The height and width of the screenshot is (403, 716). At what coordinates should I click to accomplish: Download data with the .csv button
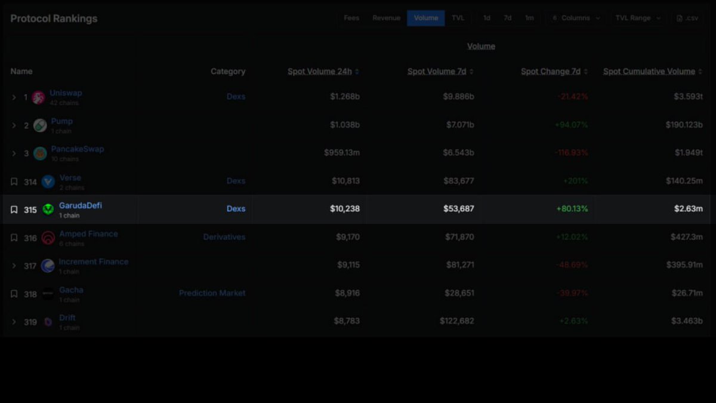(x=687, y=18)
